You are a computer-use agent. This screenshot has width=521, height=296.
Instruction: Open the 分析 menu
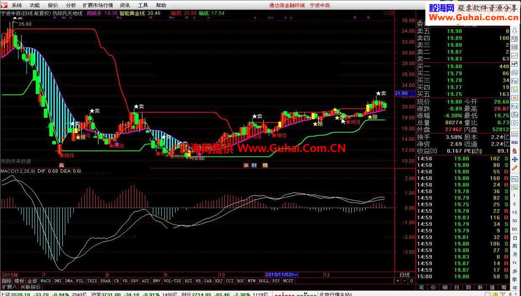71,5
